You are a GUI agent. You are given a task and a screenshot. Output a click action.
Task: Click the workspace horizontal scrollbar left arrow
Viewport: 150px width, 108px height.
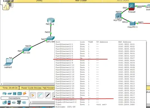[1, 84]
